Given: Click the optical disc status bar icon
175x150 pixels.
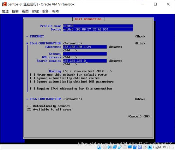Looking at the screenshot, I should click(x=105, y=147).
